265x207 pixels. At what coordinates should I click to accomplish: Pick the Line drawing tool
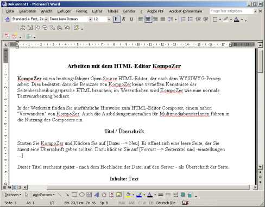[x=60, y=195]
